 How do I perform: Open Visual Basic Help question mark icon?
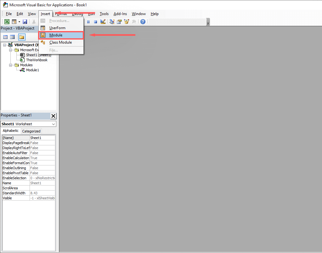143,22
